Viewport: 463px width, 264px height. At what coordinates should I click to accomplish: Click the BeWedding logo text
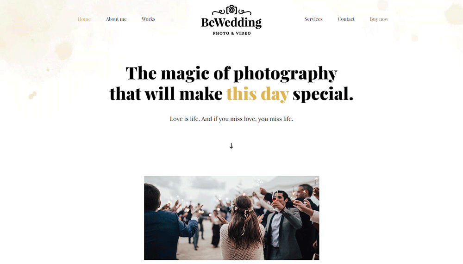pos(231,22)
